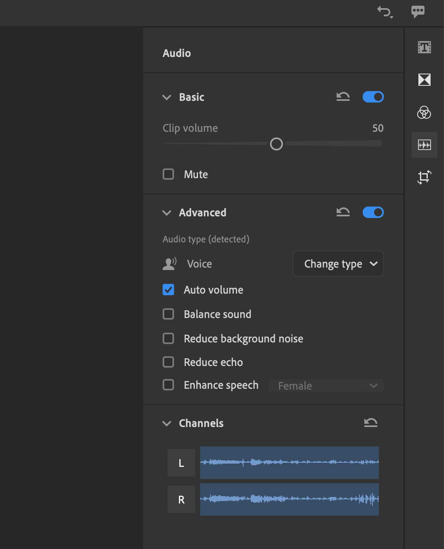Check the Mute checkbox
The height and width of the screenshot is (549, 444).
[x=168, y=174]
